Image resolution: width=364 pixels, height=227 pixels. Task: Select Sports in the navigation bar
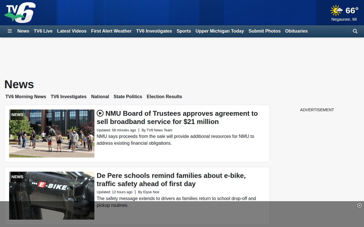point(184,31)
